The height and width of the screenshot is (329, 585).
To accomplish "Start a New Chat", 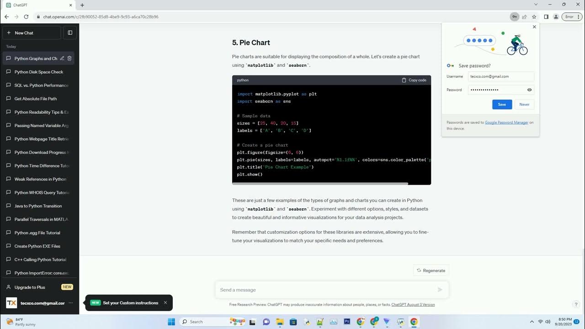I will pyautogui.click(x=32, y=33).
